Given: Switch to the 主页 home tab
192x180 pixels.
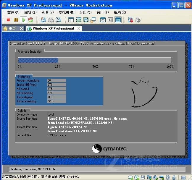Looking at the screenshot, I should click(12, 28).
